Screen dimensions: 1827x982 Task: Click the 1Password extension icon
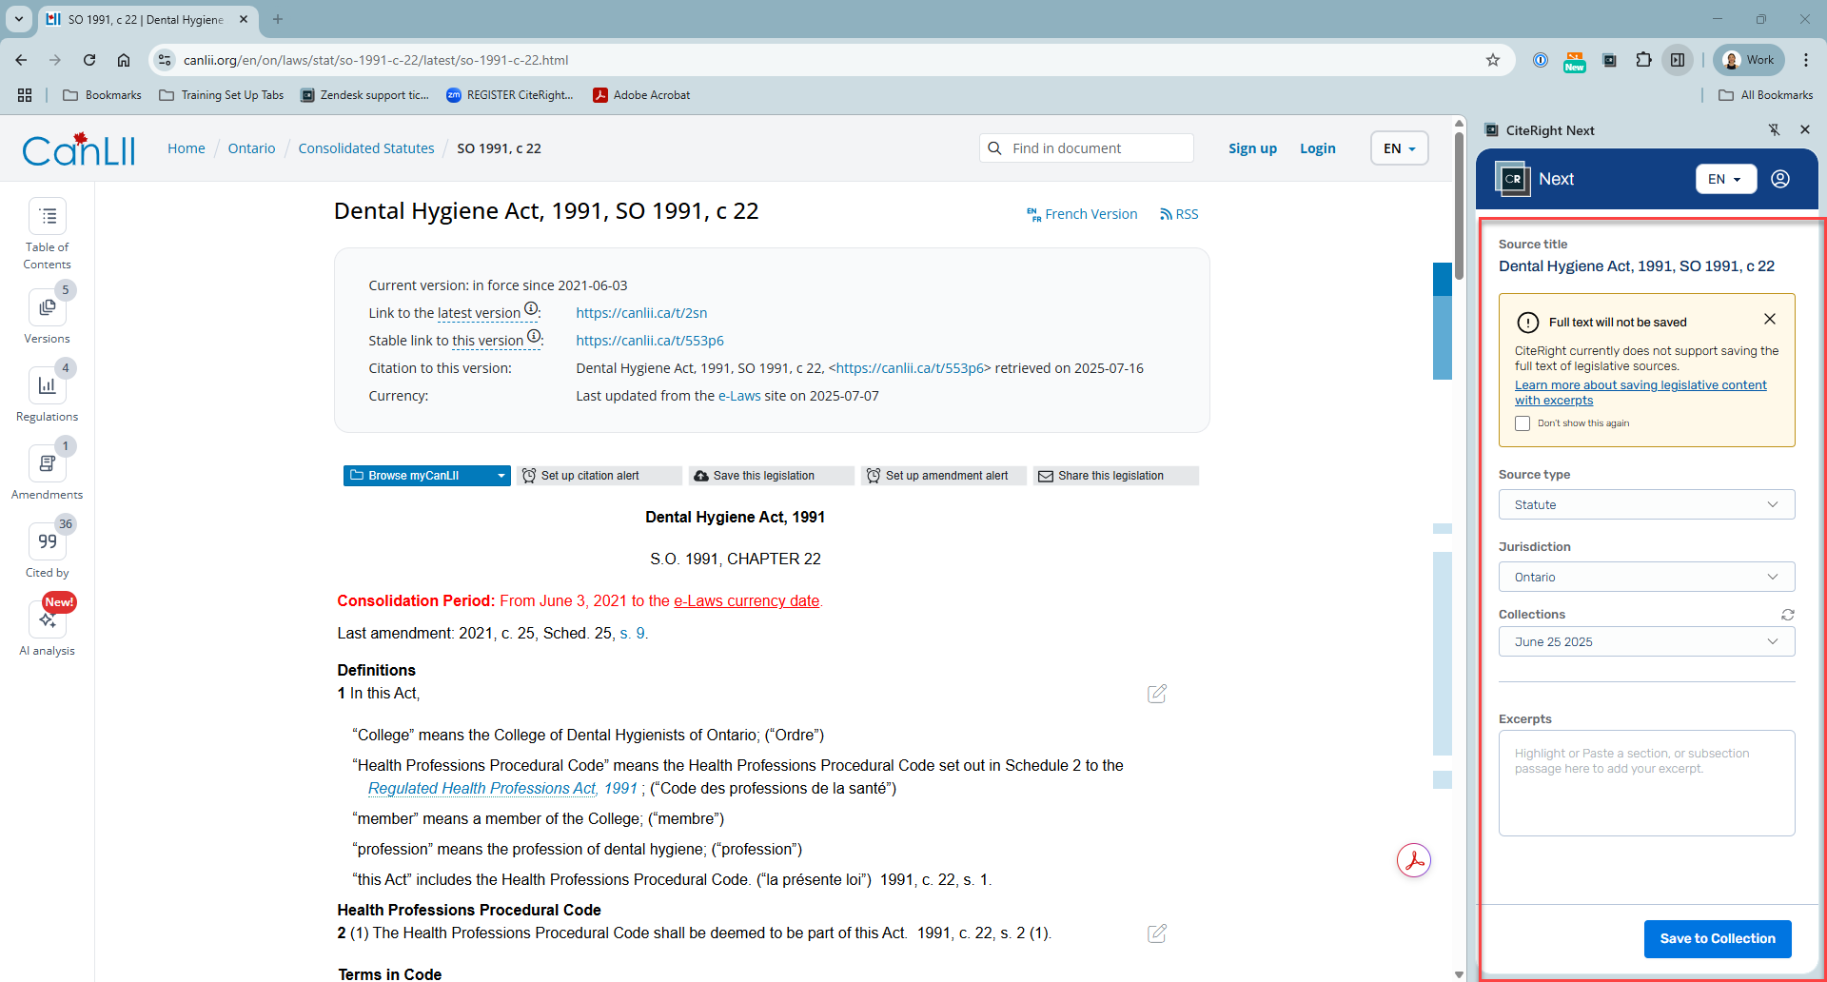[x=1541, y=60]
